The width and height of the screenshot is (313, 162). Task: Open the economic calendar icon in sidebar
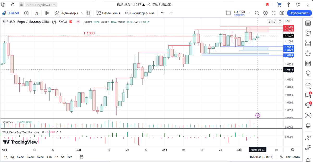tap(308, 63)
